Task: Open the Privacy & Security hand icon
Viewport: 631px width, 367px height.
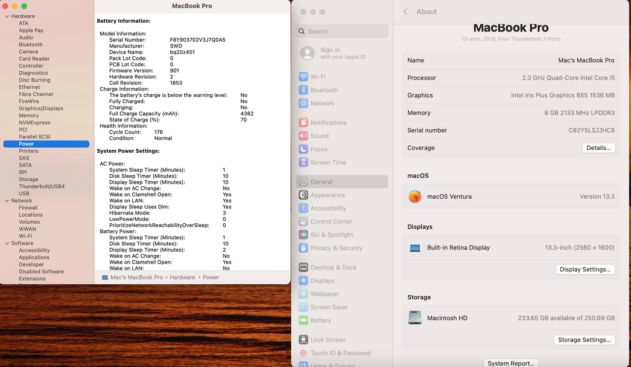Action: click(303, 248)
